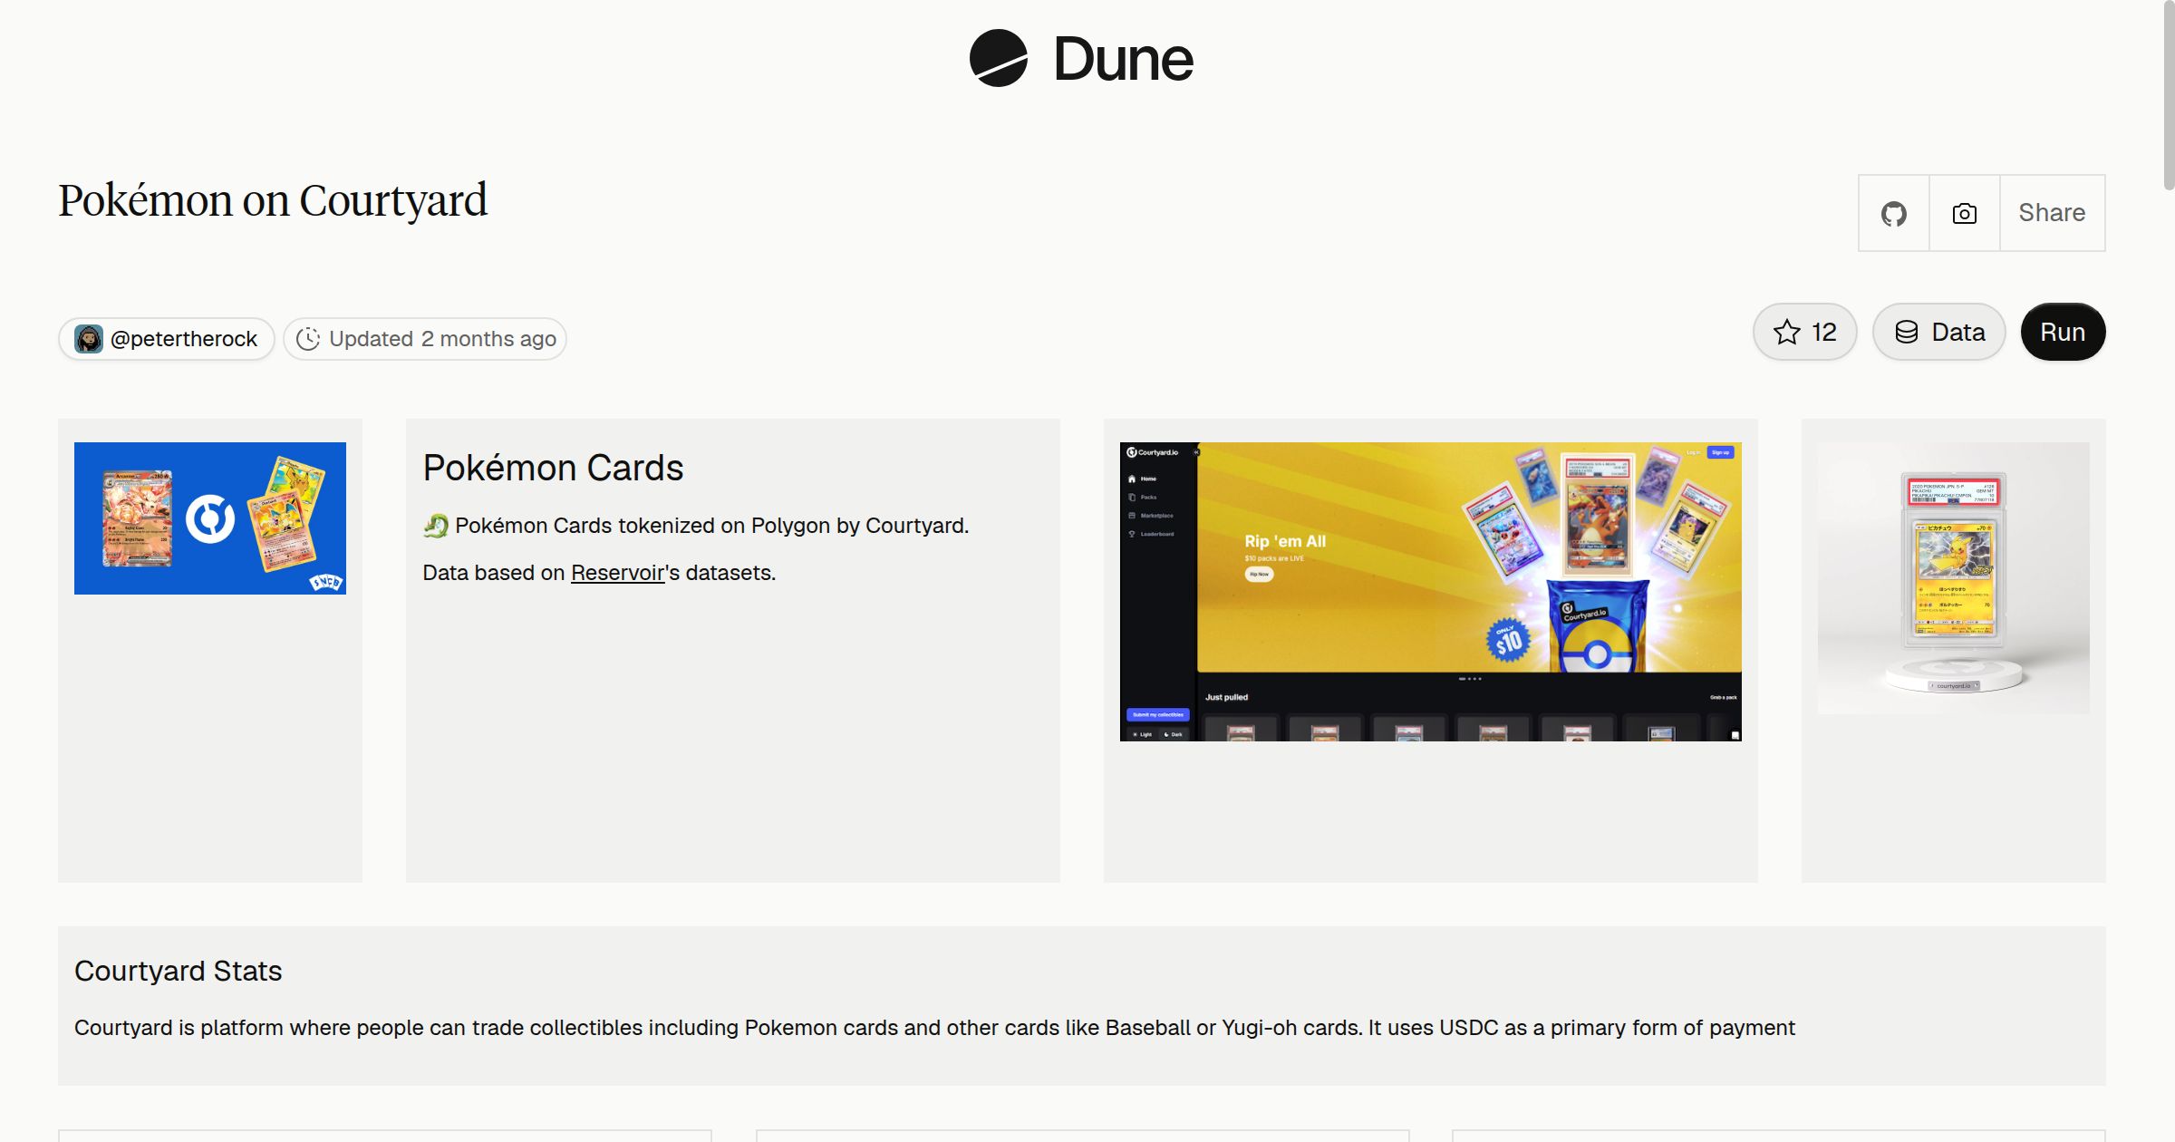Click the Dune logo circle
Viewport: 2175px width, 1142px height.
[998, 58]
